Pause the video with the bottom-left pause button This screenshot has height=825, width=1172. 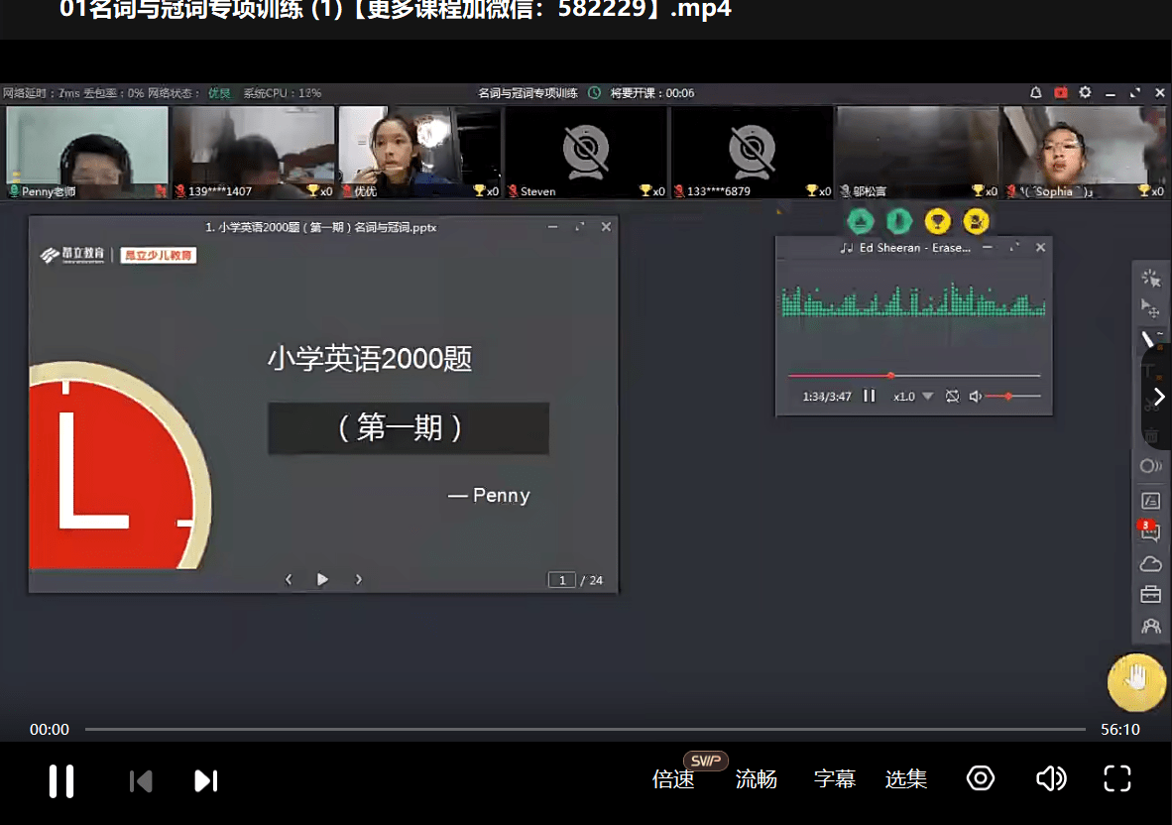(x=61, y=781)
